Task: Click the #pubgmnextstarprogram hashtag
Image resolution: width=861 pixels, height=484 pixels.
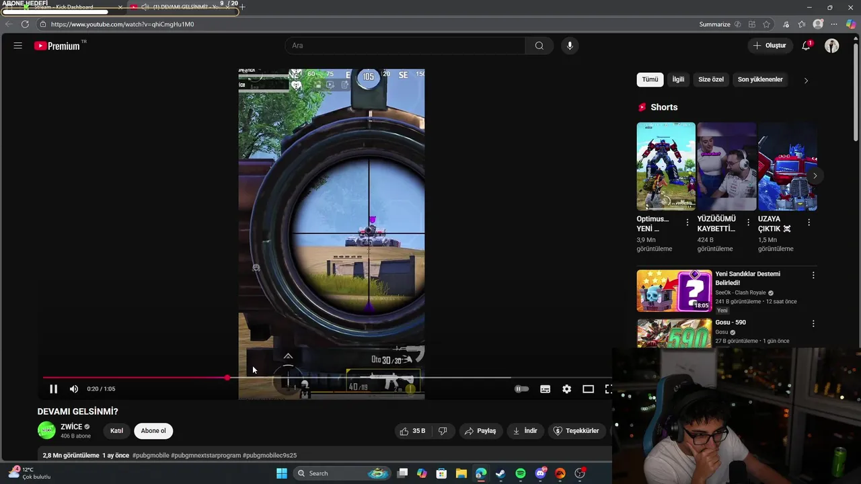Action: [206, 455]
